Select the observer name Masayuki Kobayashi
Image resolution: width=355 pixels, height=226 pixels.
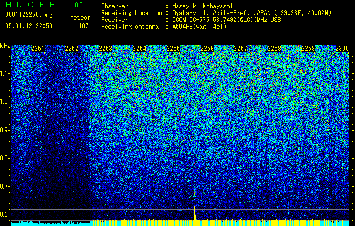[x=203, y=6]
